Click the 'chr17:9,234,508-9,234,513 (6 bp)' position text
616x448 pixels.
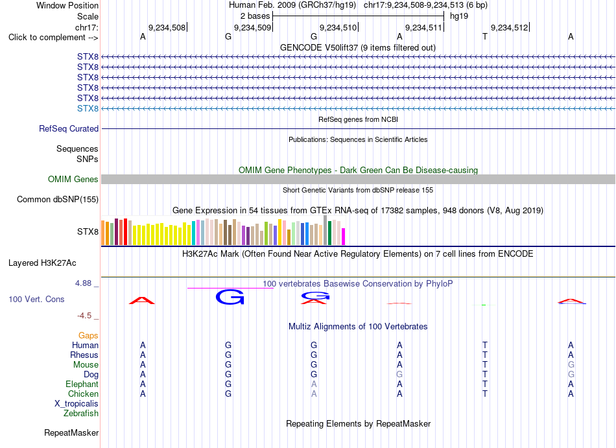pyautogui.click(x=425, y=5)
